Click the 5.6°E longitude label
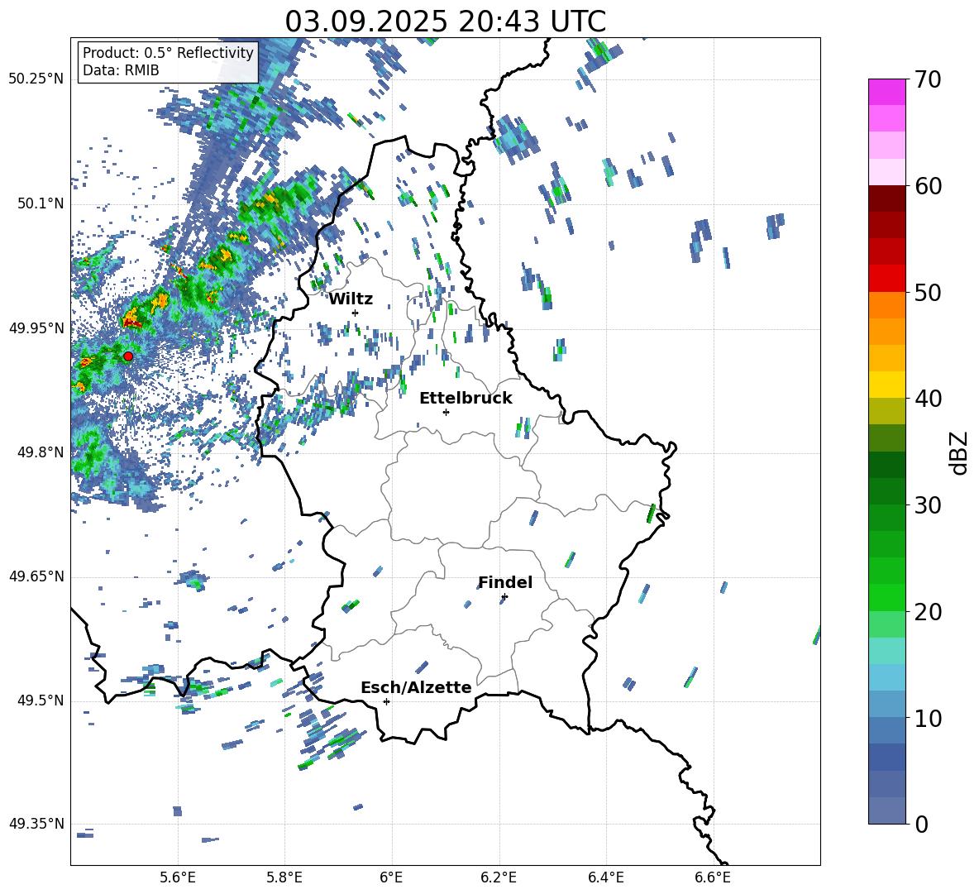 [x=178, y=877]
